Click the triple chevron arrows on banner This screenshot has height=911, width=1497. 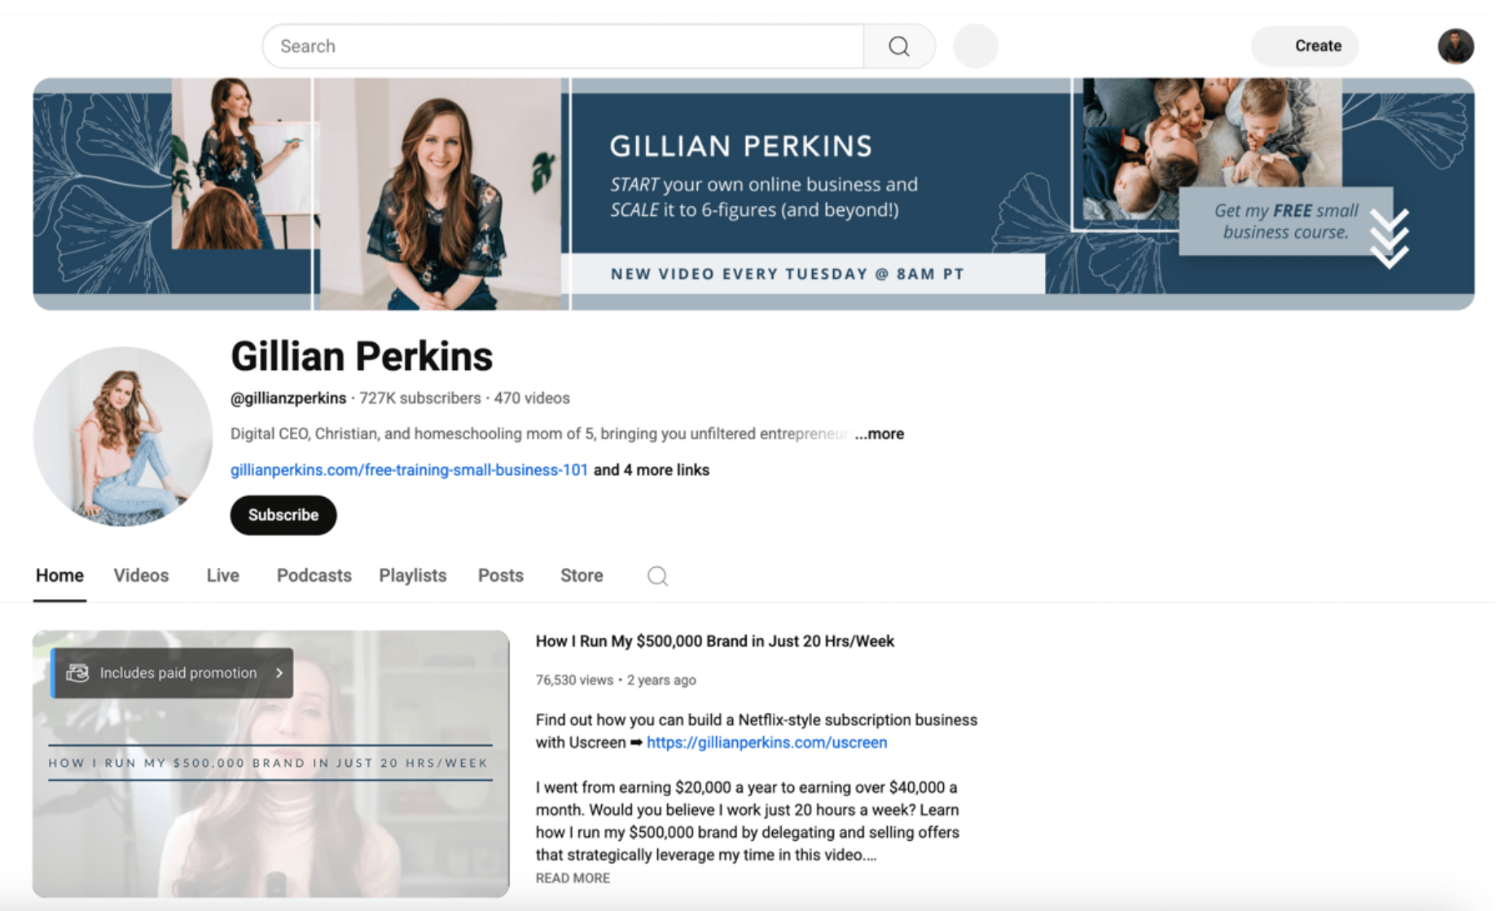pyautogui.click(x=1389, y=238)
